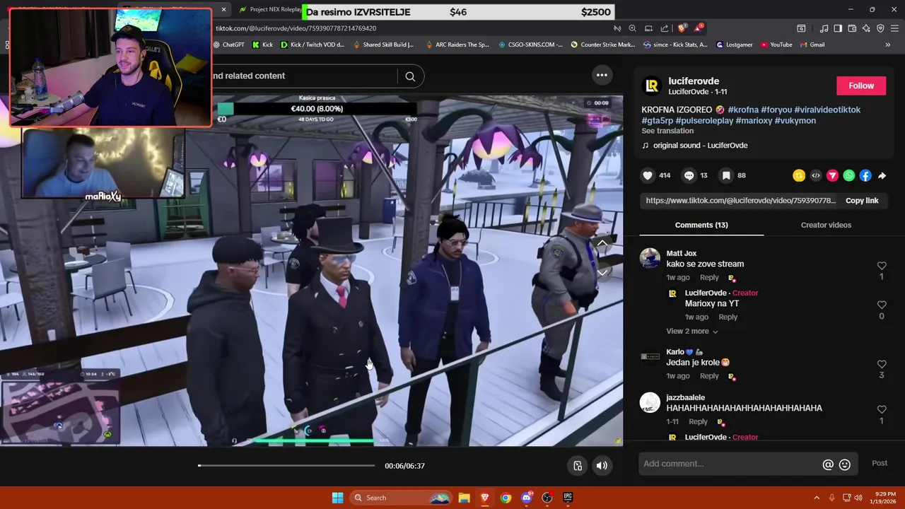Click the picture-in-picture icon beside the volume
The image size is (905, 509).
click(578, 465)
